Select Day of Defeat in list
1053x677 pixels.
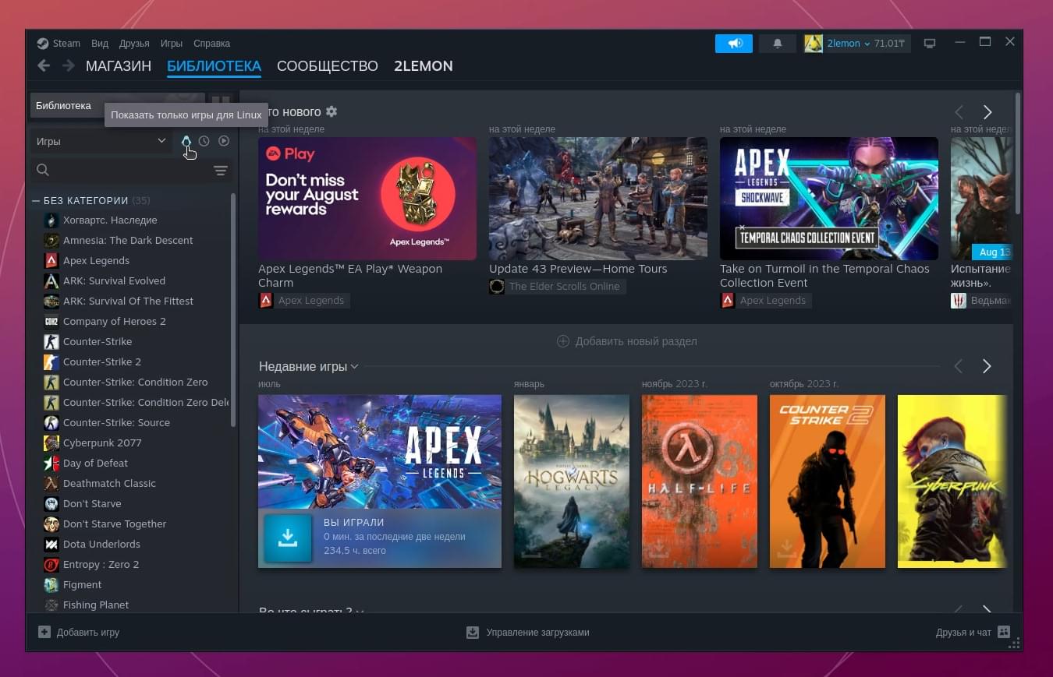click(95, 464)
